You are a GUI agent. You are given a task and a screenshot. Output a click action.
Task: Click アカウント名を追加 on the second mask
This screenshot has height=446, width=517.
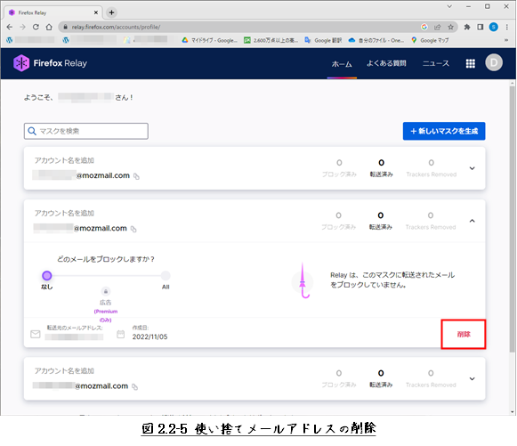click(64, 213)
